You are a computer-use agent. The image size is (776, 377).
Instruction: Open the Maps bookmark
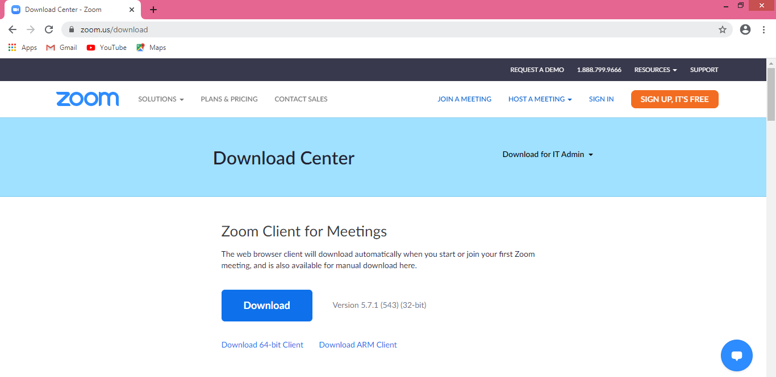(151, 47)
